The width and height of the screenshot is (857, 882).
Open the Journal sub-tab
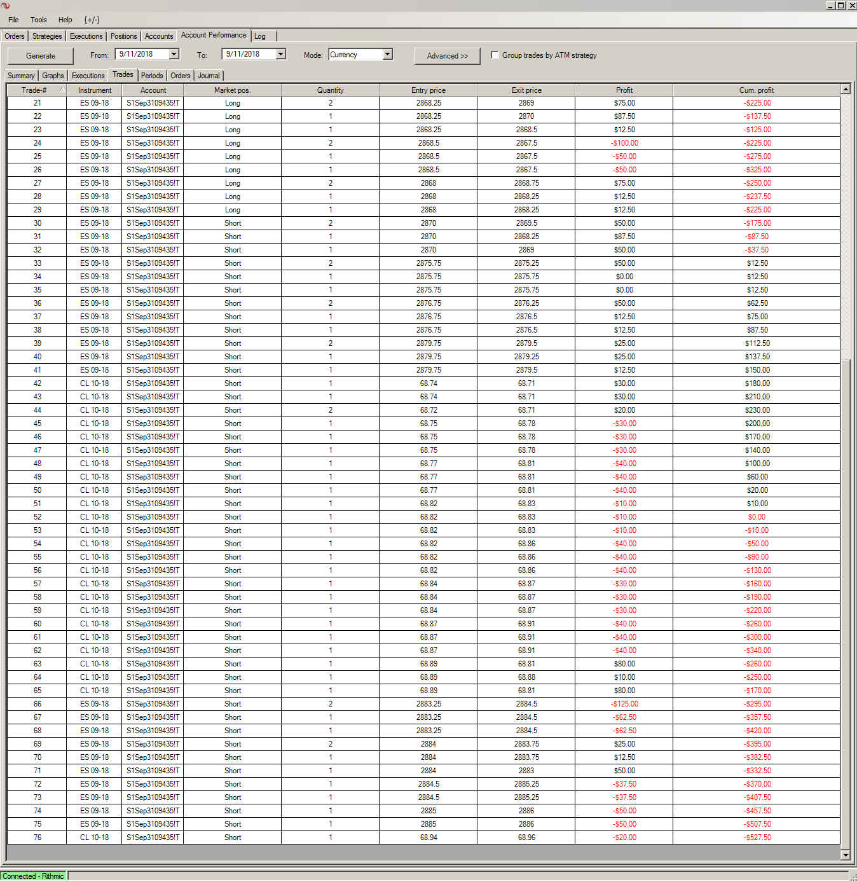coord(209,76)
